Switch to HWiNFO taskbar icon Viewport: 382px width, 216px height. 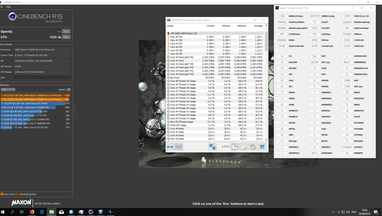pos(101,212)
